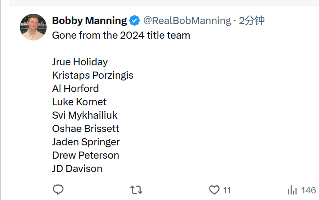Click the 'Kristaps Porzingis' line
The width and height of the screenshot is (319, 200).
point(93,76)
